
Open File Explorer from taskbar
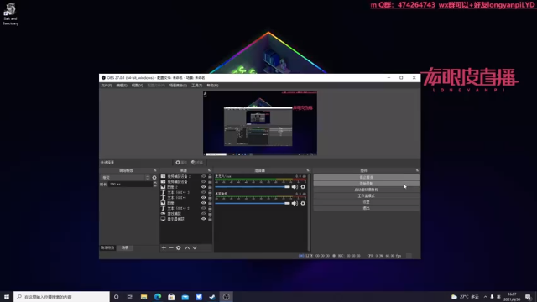(143, 297)
